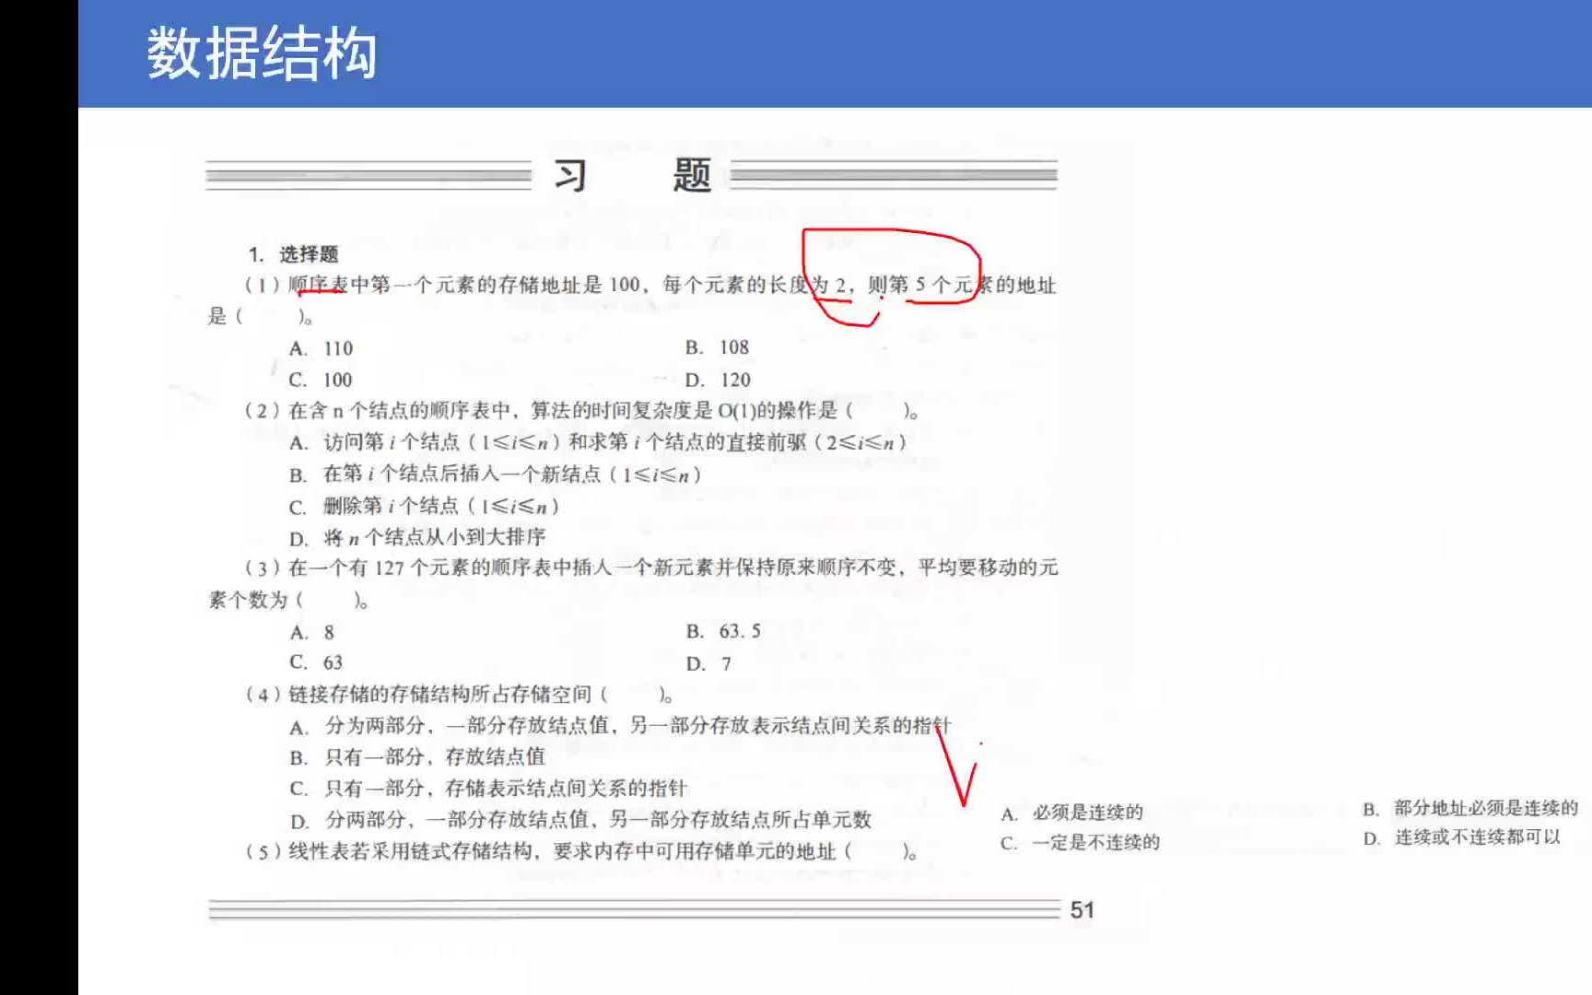Select answer C. 一定是不连续的
The height and width of the screenshot is (995, 1592).
(x=1080, y=842)
